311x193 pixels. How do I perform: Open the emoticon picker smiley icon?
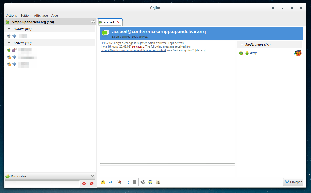tap(103, 182)
